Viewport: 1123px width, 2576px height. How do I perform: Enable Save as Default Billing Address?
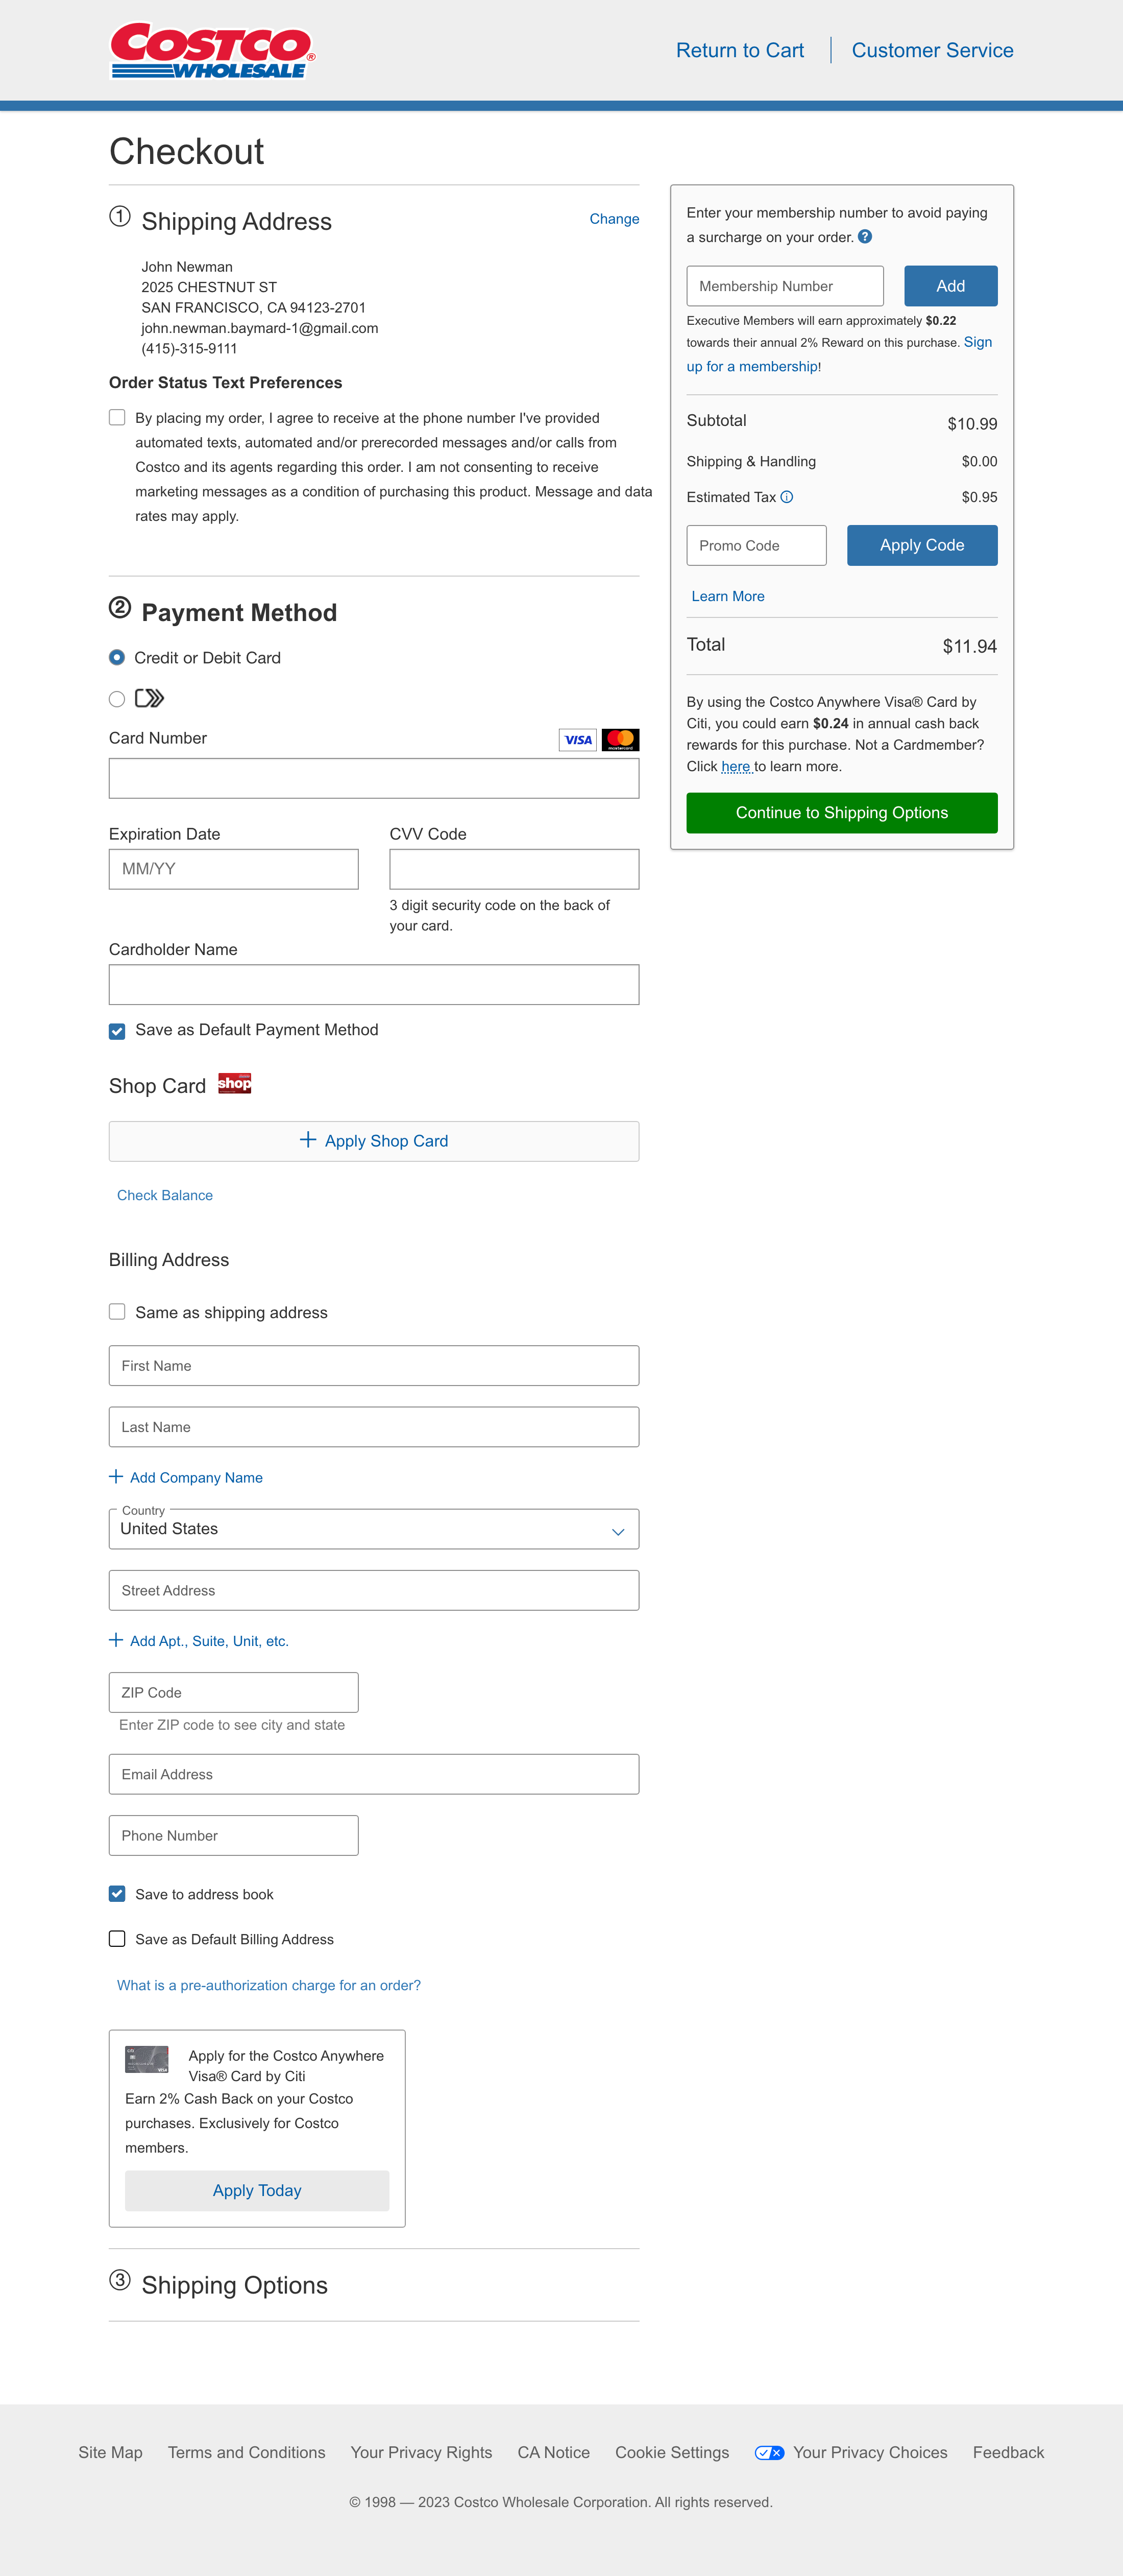point(117,1938)
